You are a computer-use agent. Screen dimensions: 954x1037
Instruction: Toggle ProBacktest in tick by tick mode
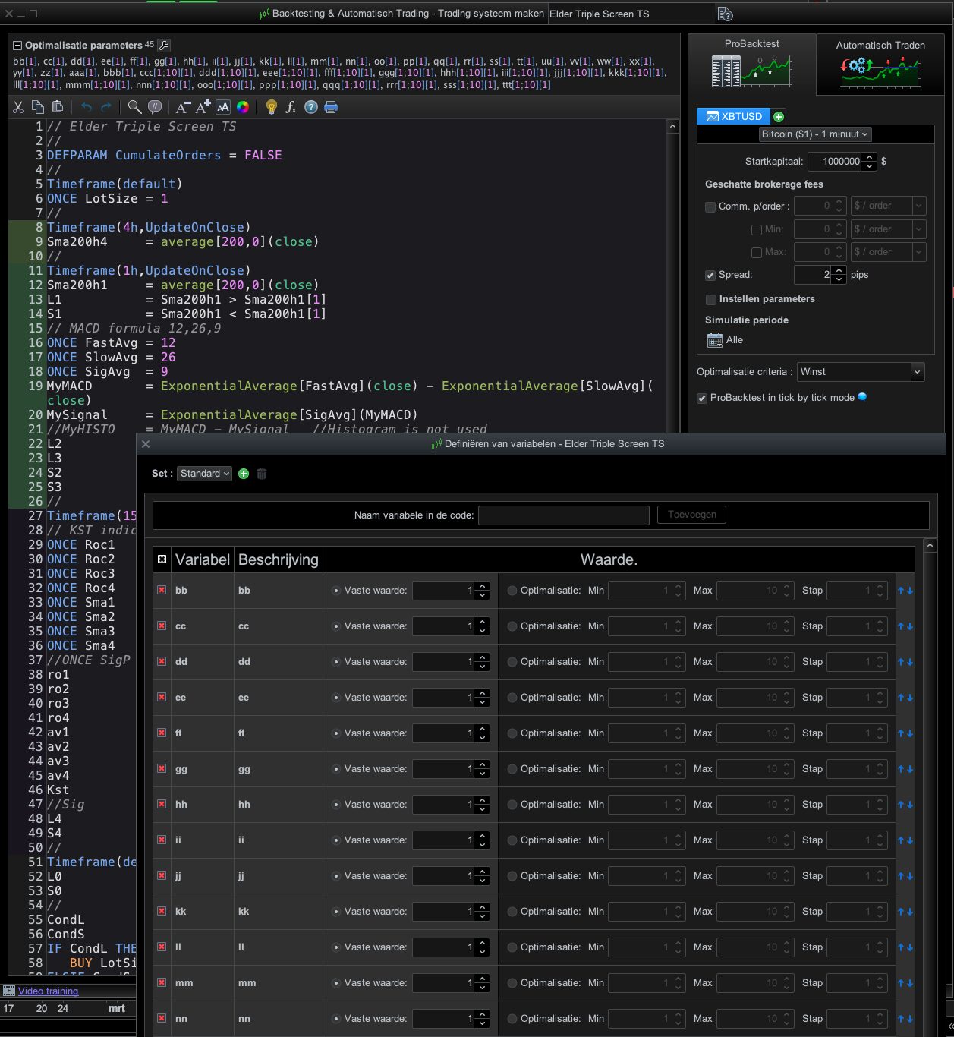pos(702,398)
